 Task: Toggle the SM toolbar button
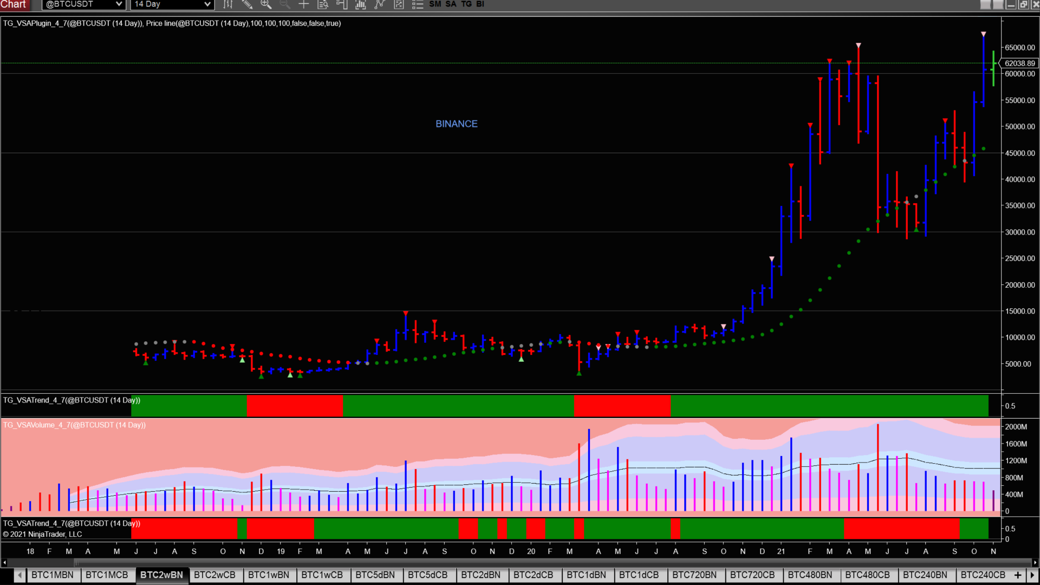tap(435, 4)
